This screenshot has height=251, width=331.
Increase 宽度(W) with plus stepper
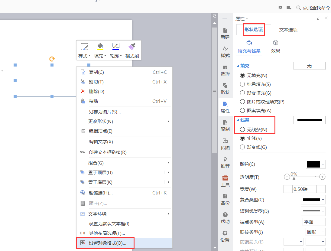pos(321,189)
